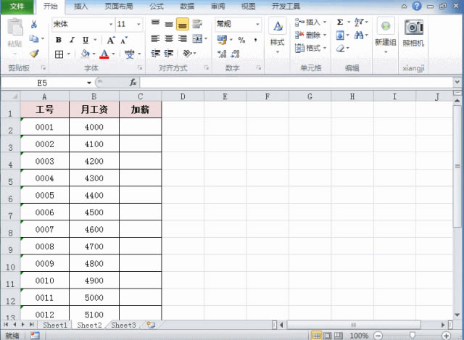Screen dimensions: 464x340
Task: Open the 样式 styles gallery
Action: click(x=277, y=36)
